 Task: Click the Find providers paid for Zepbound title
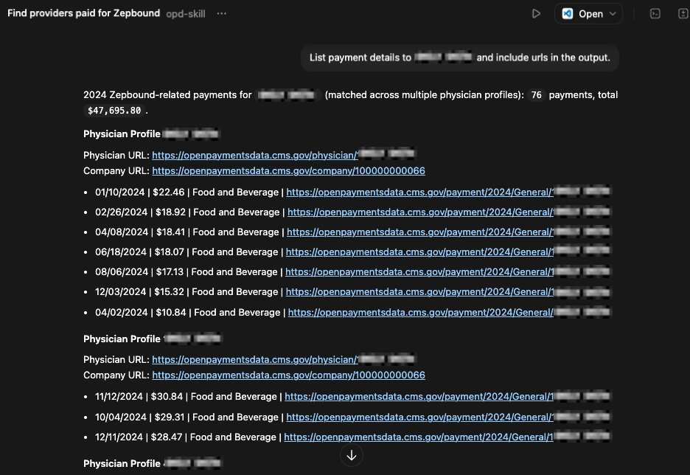coord(83,13)
